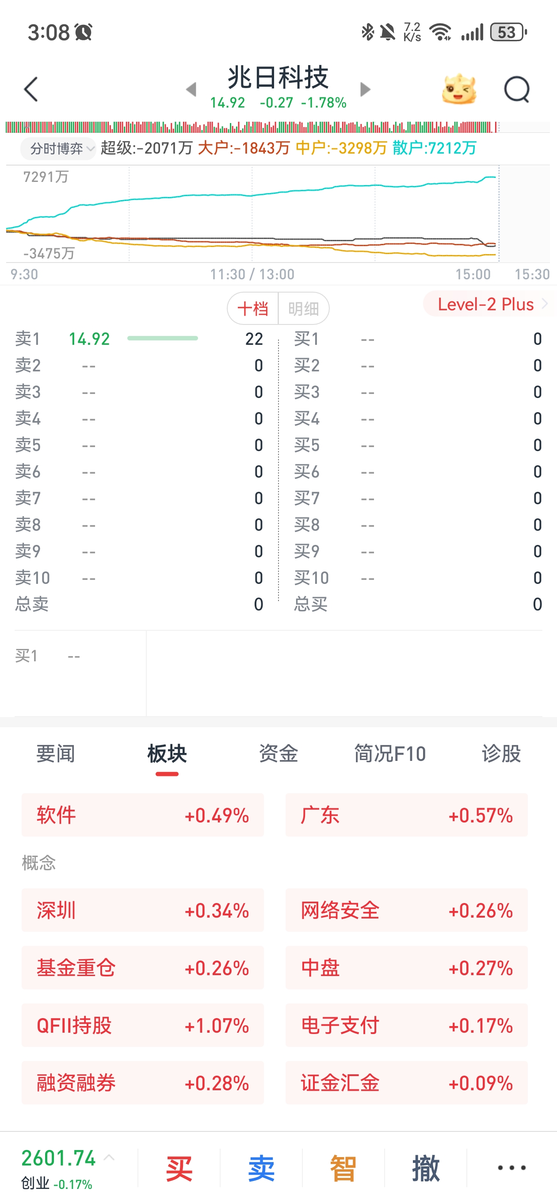Expand the Level-2 Plus banner
Viewport: 557px width, 1204px height.
(x=489, y=304)
